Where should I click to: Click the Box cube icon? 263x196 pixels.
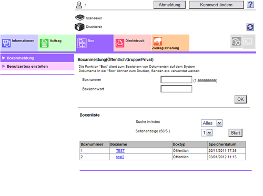point(82,43)
